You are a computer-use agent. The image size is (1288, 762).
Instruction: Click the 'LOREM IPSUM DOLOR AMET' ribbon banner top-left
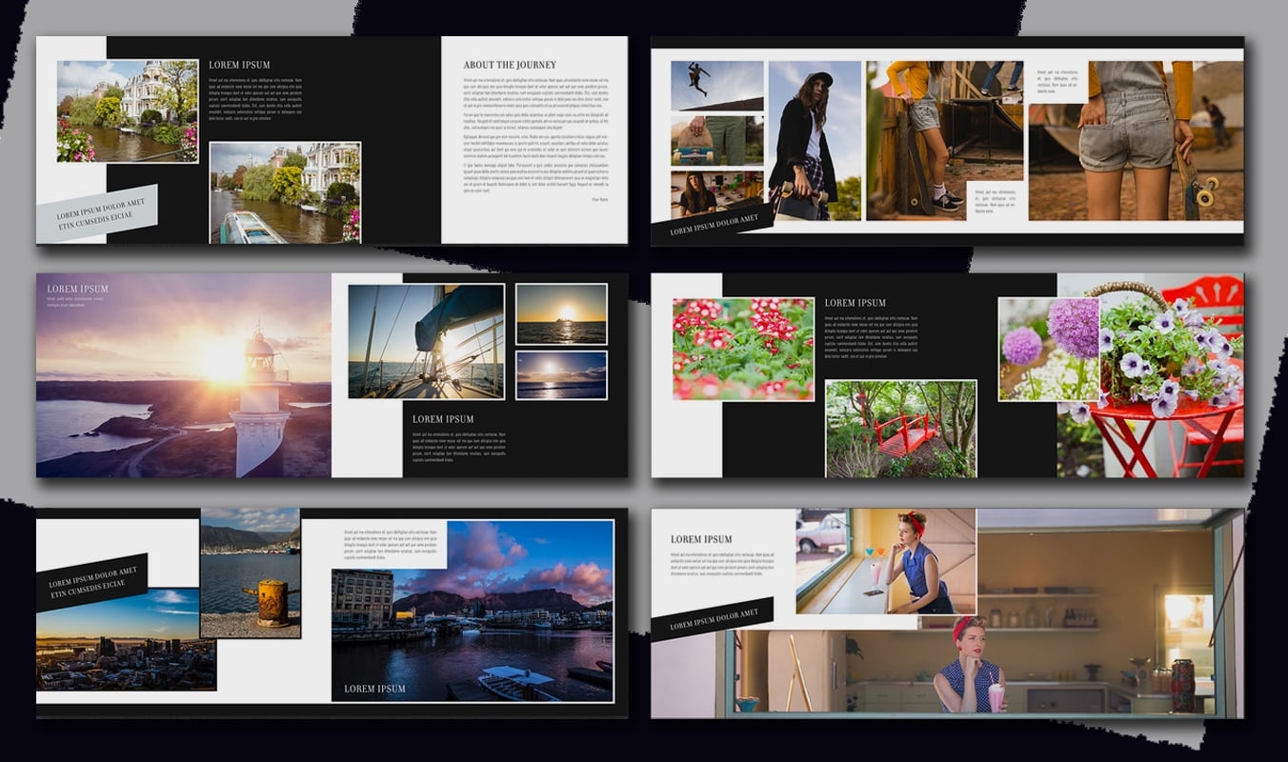[99, 213]
